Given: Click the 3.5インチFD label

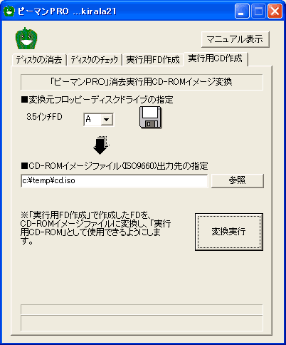Looking at the screenshot, I should (44, 117).
